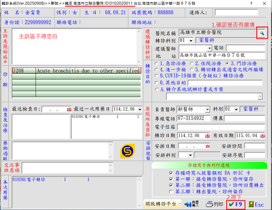Screen dimensions: 272x210
Task: Click the Esc exit door button
Action: (x=256, y=204)
